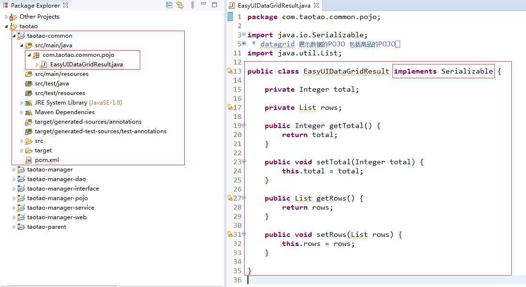Click the warning marker on line 17
526x287 pixels.
(x=230, y=107)
